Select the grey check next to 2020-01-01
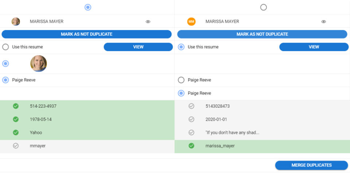 tap(191, 119)
